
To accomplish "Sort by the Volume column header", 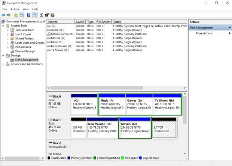I will (x=60, y=22).
